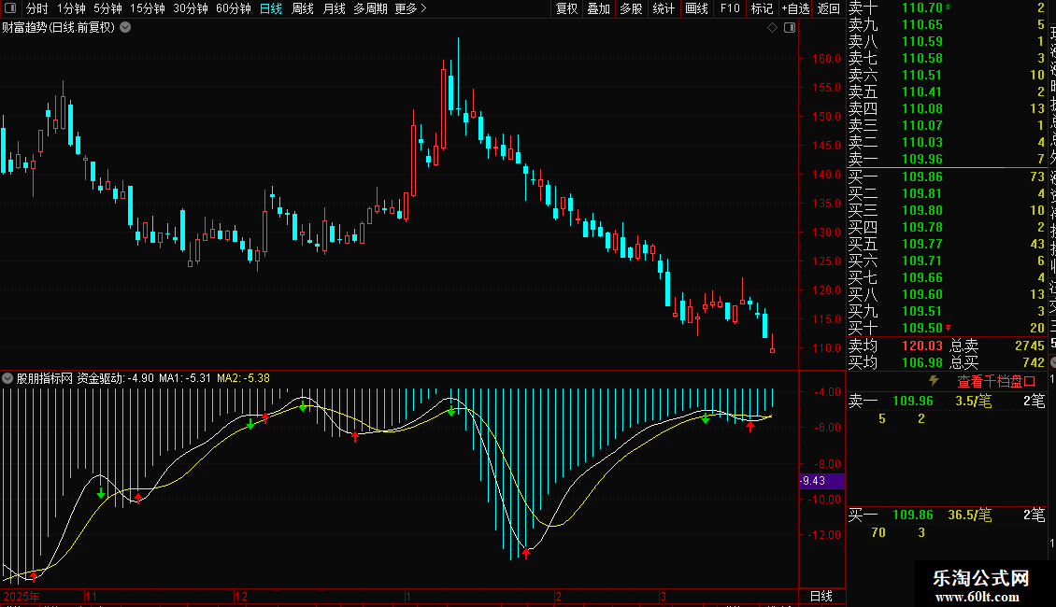Click the purple -9.43 value marker
Image resolution: width=1056 pixels, height=607 pixels.
(821, 481)
